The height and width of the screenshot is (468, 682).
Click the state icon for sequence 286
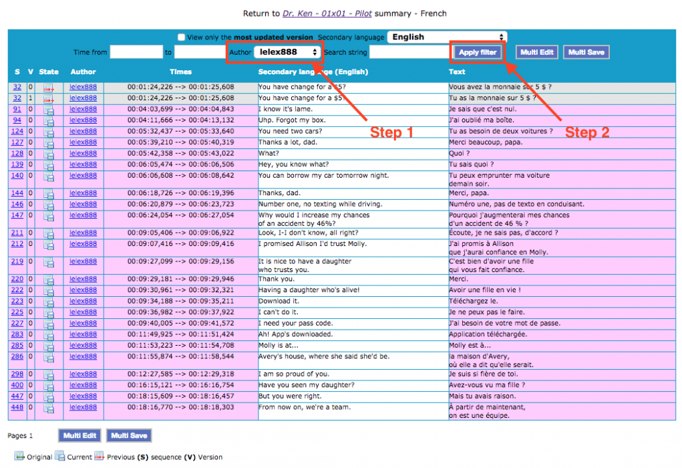click(49, 358)
